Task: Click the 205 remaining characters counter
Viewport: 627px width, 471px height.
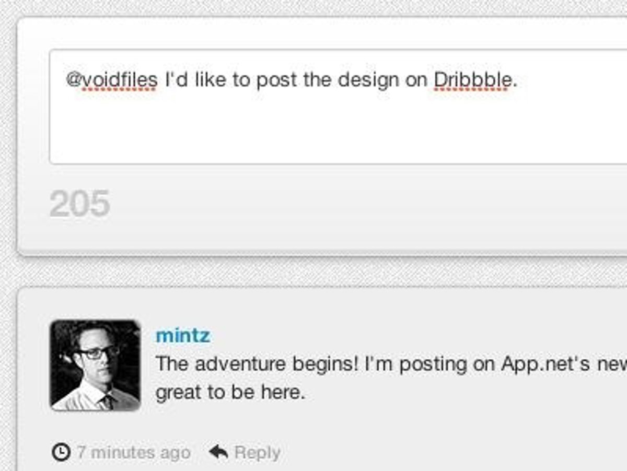Action: click(x=79, y=204)
